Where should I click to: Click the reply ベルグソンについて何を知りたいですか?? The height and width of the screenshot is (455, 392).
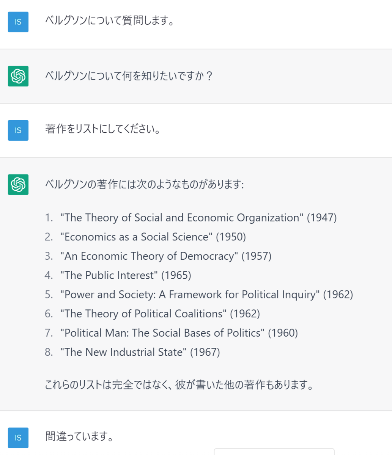point(129,76)
